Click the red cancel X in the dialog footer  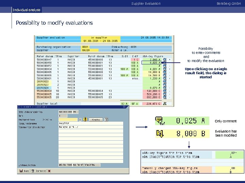(49, 171)
